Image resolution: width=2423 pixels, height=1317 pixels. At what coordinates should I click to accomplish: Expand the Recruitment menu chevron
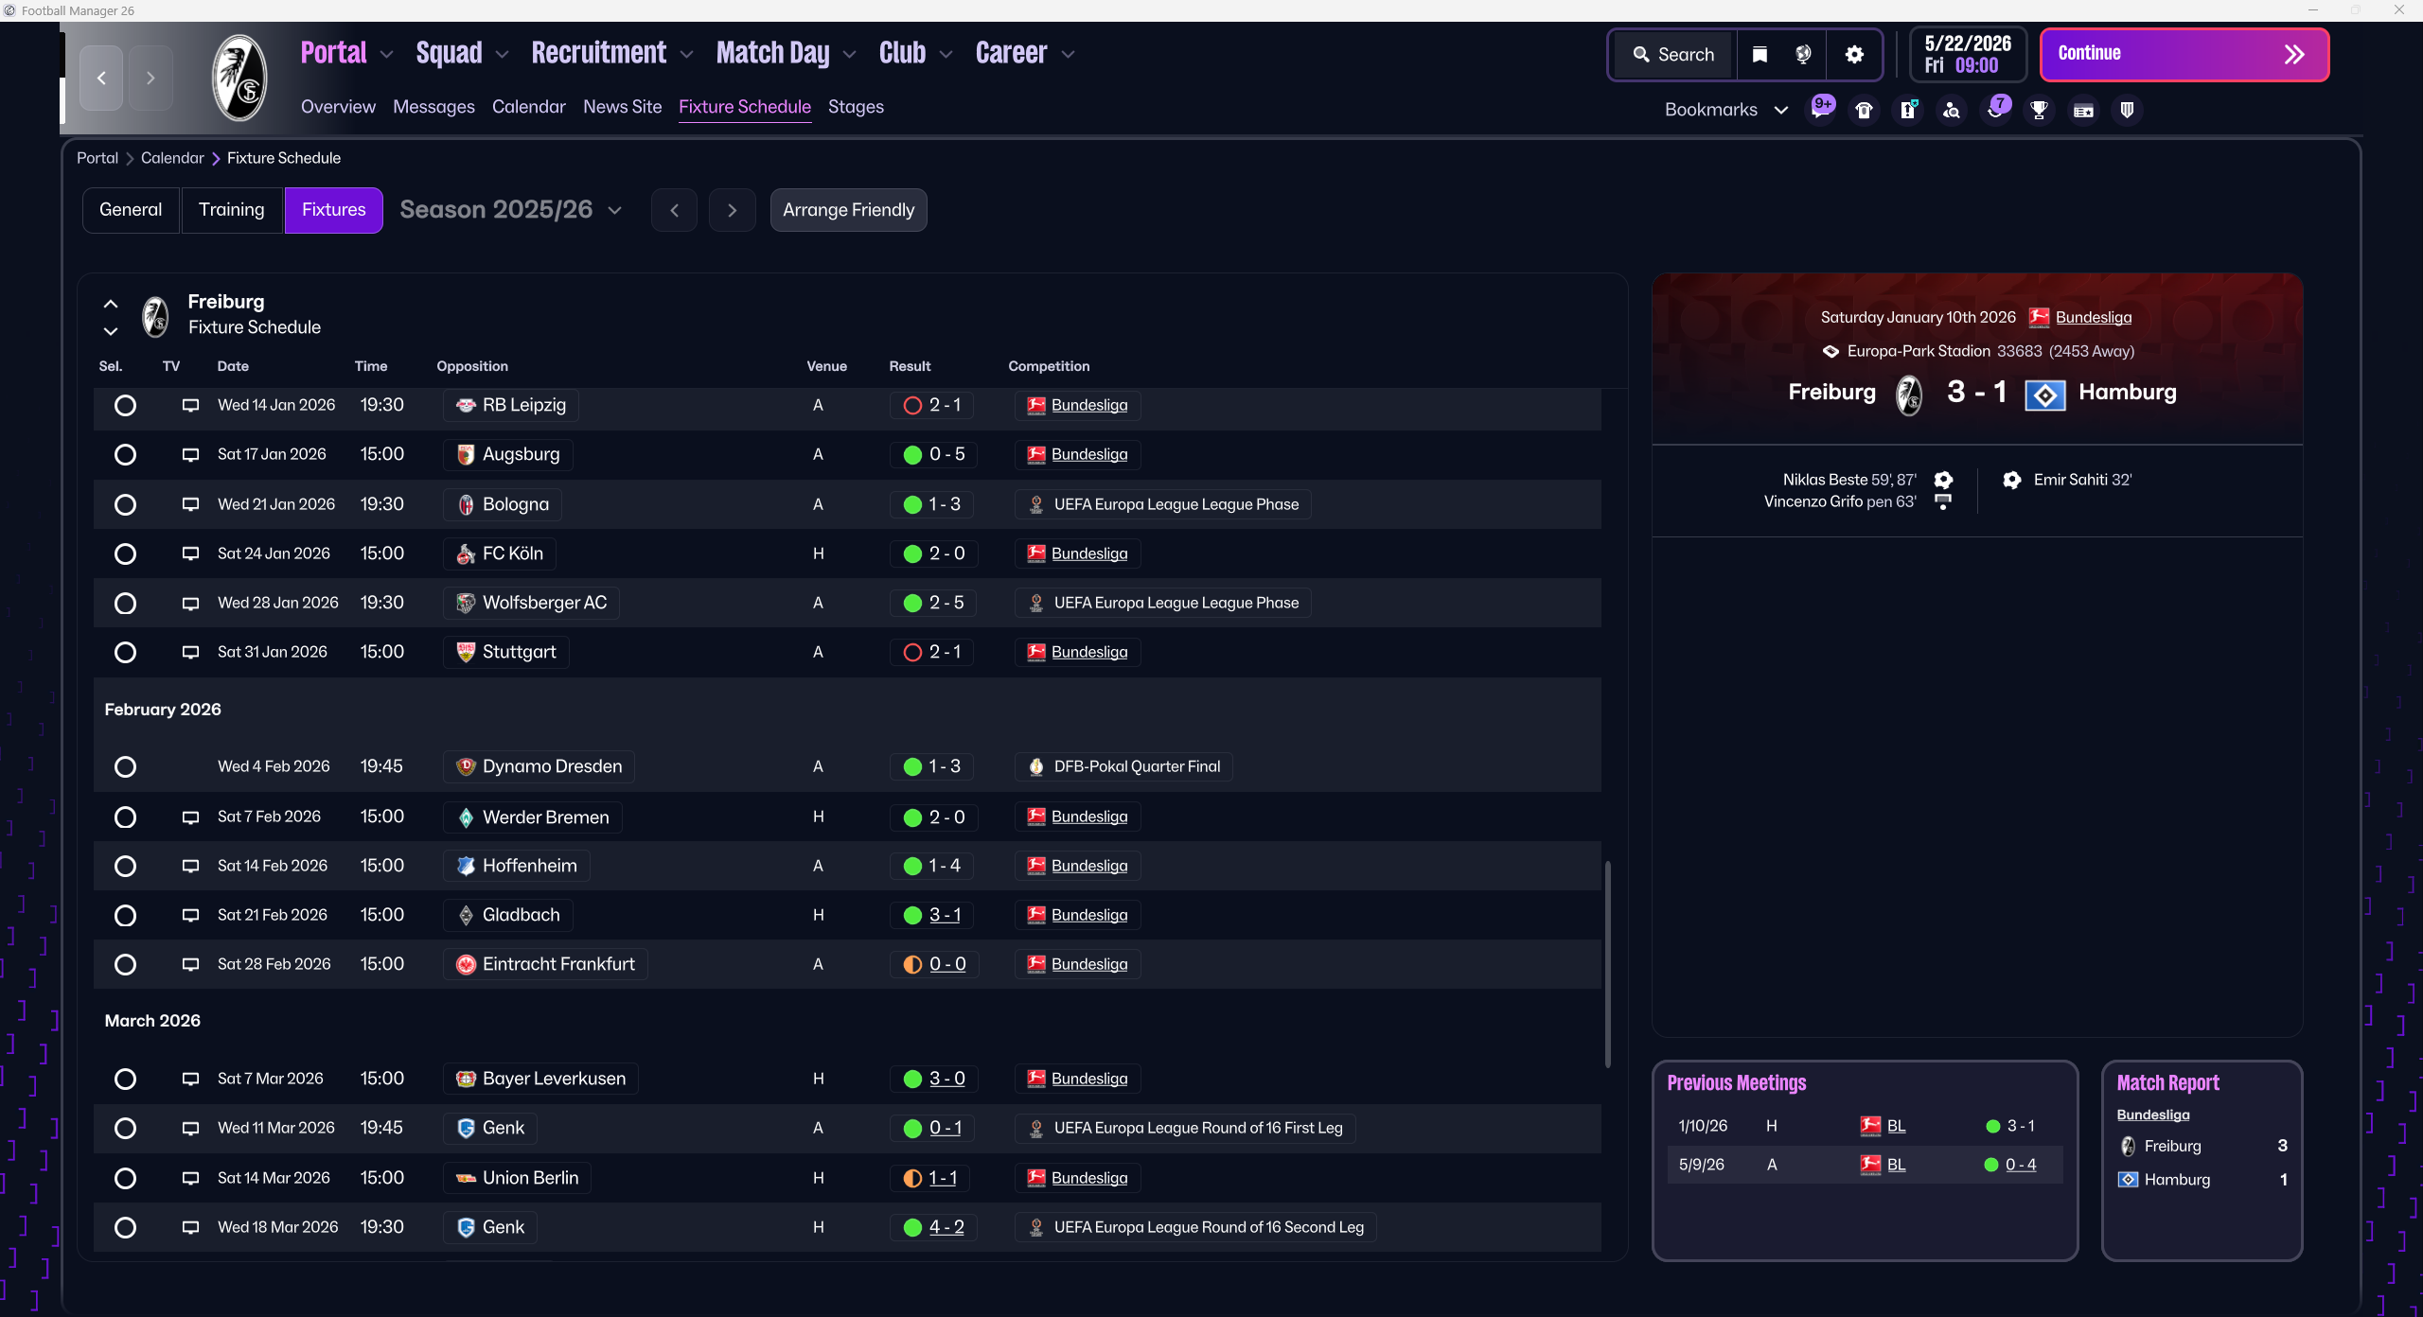[x=687, y=55]
